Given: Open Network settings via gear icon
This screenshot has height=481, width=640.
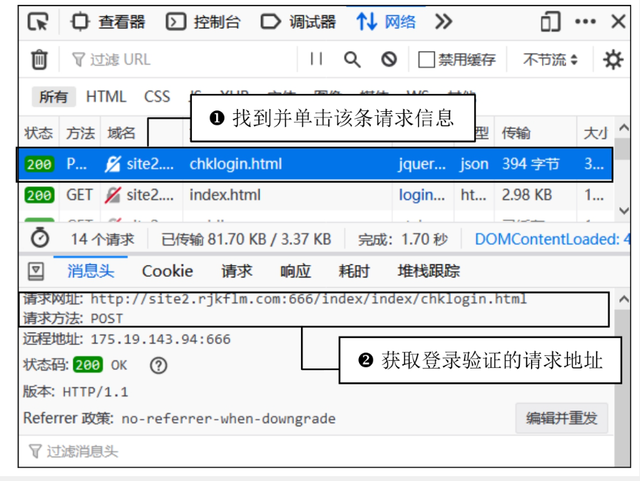Looking at the screenshot, I should click(613, 59).
